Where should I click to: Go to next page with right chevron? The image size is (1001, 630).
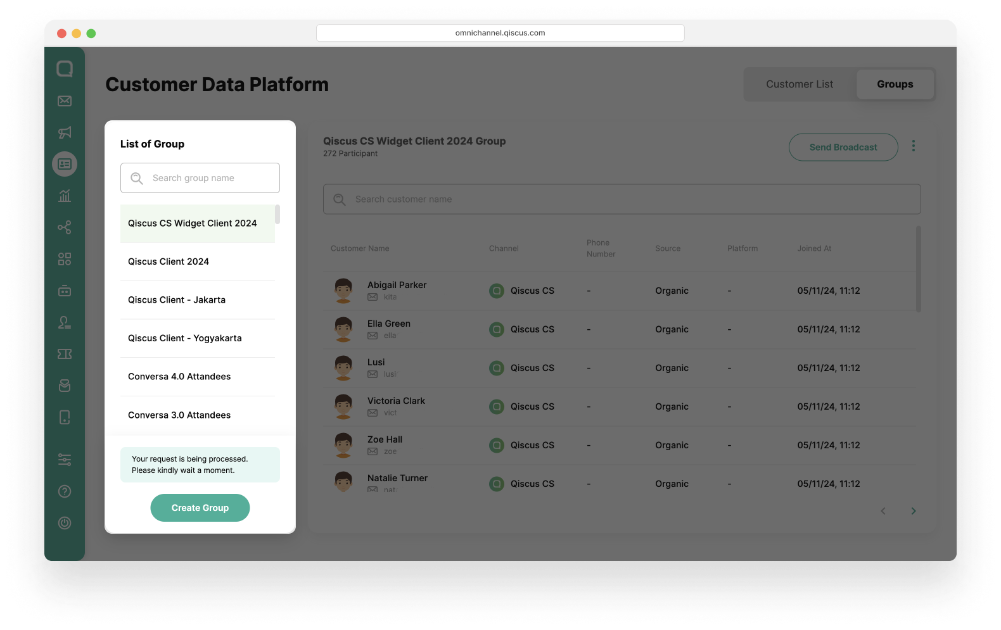(914, 511)
